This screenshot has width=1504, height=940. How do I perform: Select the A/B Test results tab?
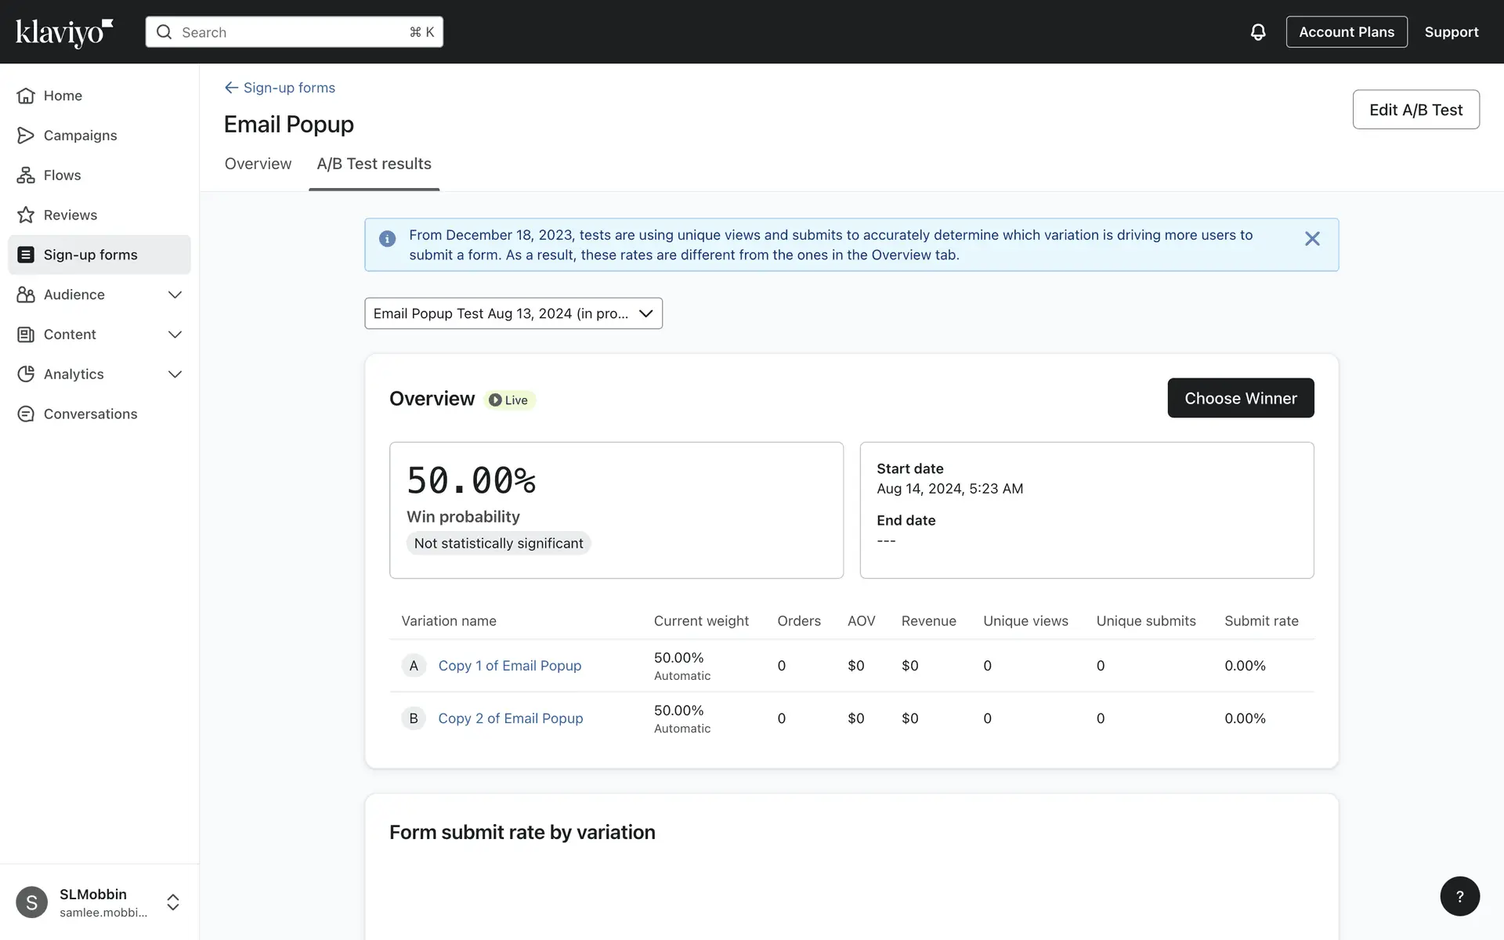click(374, 164)
